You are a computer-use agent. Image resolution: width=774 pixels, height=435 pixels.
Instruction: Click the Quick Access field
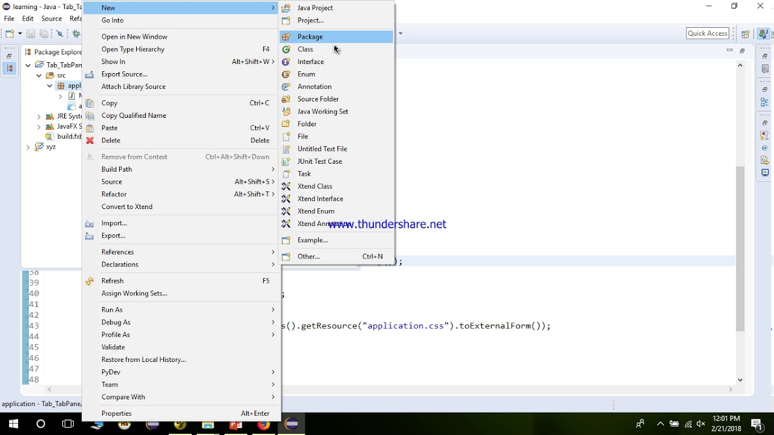pyautogui.click(x=708, y=33)
